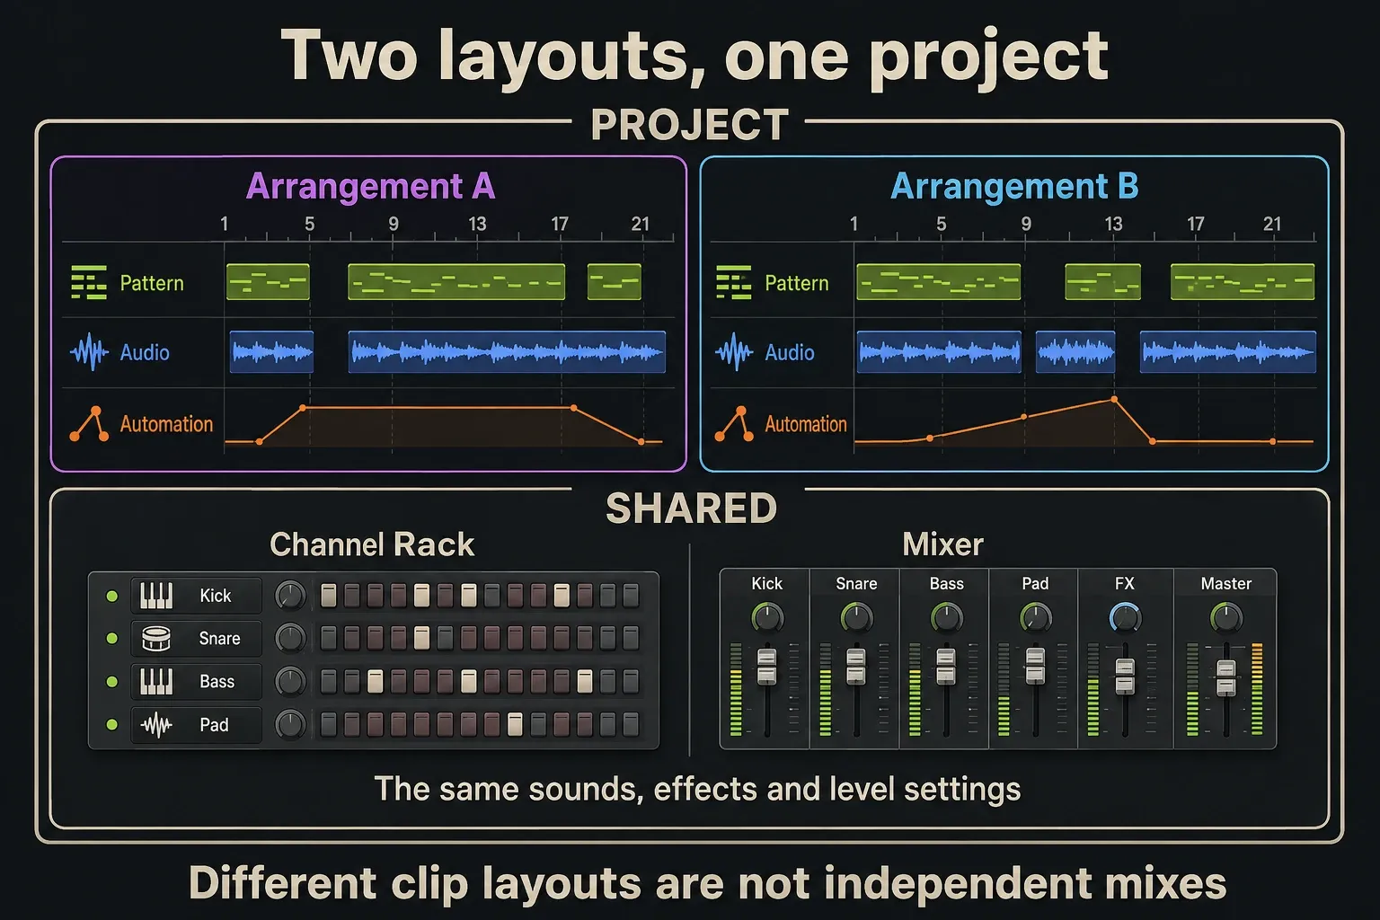Click the Snare channel knob in Channel Rack
The image size is (1380, 920).
pyautogui.click(x=290, y=638)
